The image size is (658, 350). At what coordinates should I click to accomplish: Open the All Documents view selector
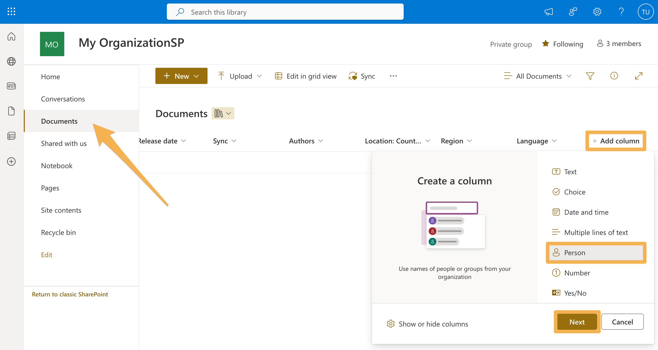[538, 76]
